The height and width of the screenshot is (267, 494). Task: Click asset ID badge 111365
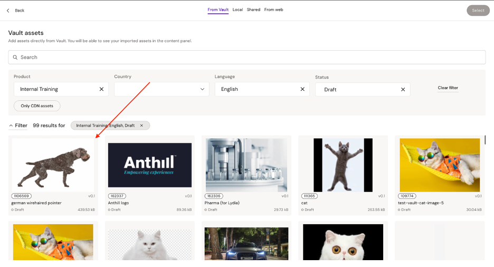click(x=309, y=196)
